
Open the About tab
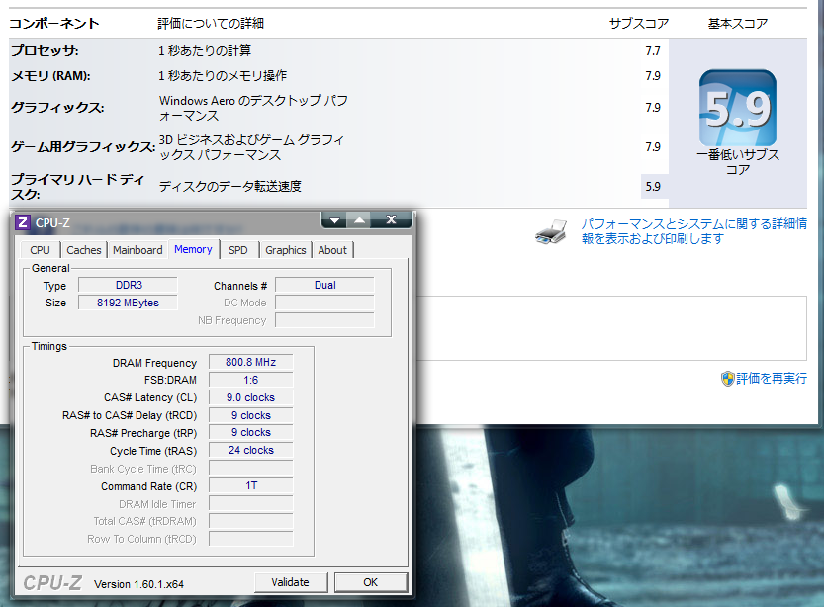pyautogui.click(x=332, y=250)
